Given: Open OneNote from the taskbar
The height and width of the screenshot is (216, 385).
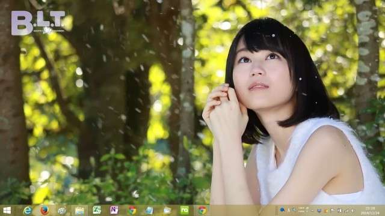Looking at the screenshot, I should pyautogui.click(x=114, y=210).
